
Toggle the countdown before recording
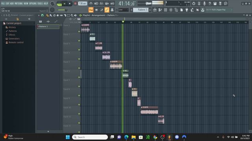[x=102, y=4]
